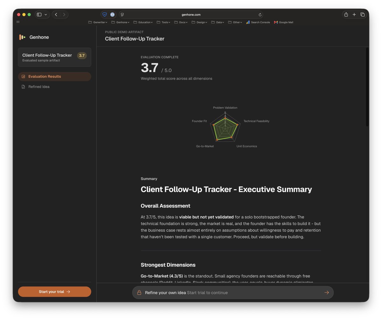382x319 pixels.
Task: Click the EVALUATION COMPLETE label
Action: 159,57
